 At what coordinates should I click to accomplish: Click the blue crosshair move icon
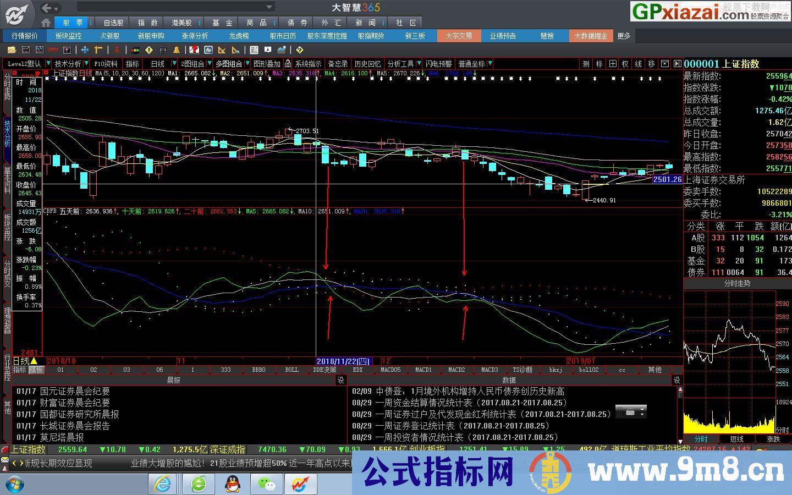click(85, 50)
